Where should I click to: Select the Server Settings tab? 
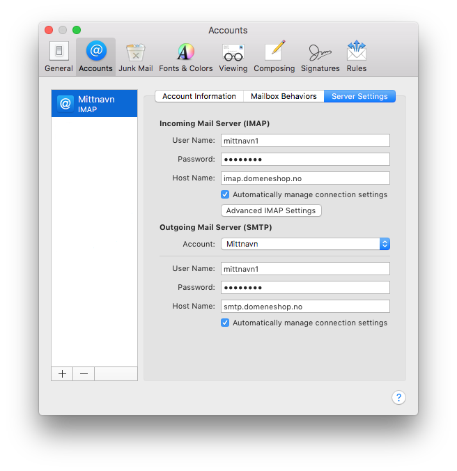click(x=359, y=96)
